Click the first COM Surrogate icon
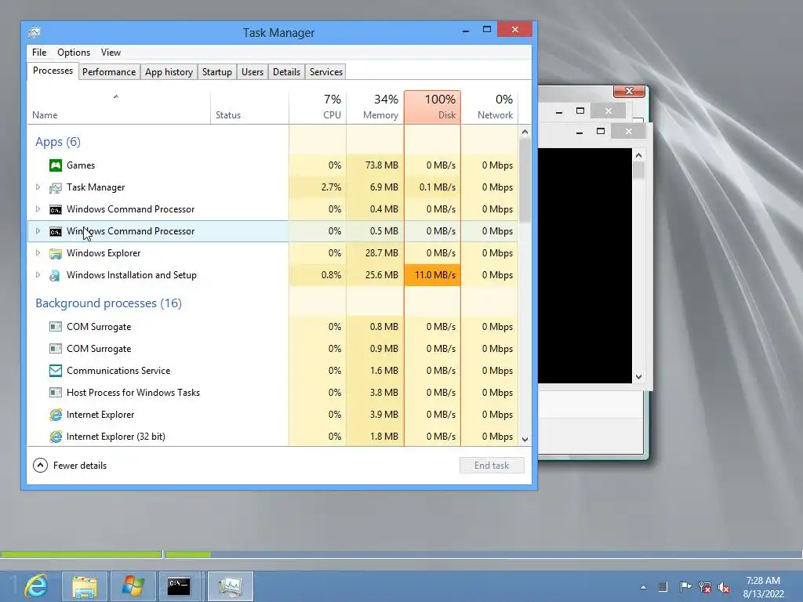 coord(56,327)
